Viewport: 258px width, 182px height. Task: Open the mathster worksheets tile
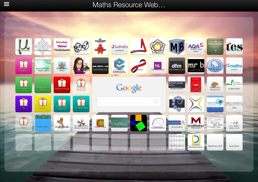(196, 123)
